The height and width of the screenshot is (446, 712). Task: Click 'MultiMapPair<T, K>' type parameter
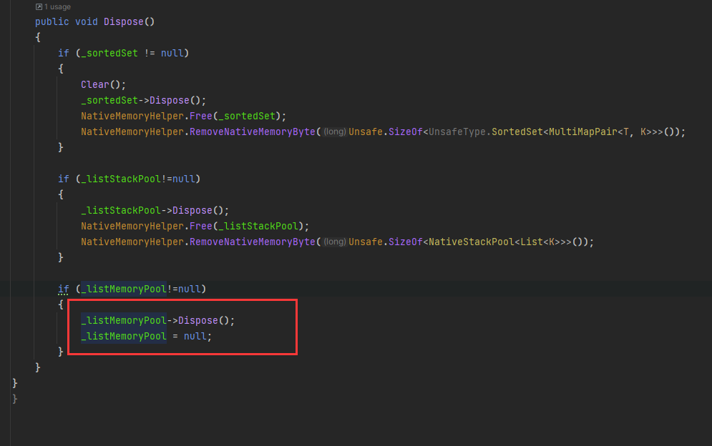click(x=601, y=132)
